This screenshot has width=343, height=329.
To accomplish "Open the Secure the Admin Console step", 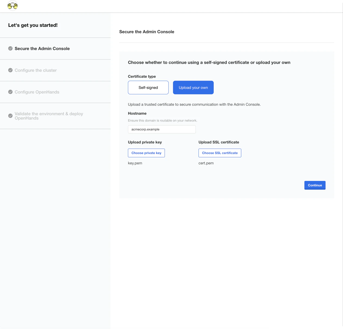I will pyautogui.click(x=42, y=48).
